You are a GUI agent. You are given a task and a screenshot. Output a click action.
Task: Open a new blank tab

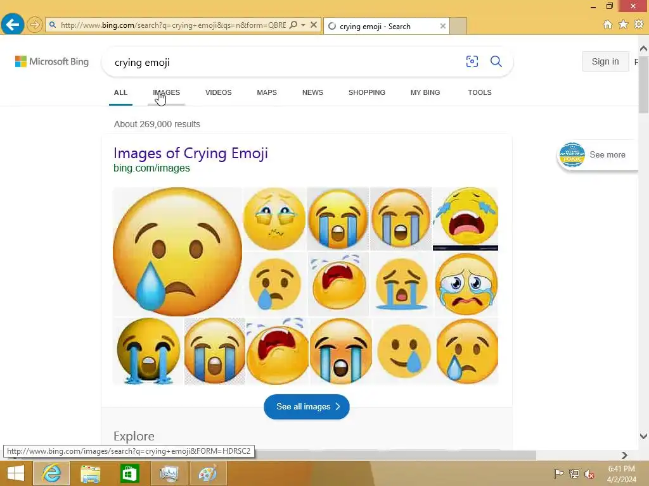pos(458,25)
